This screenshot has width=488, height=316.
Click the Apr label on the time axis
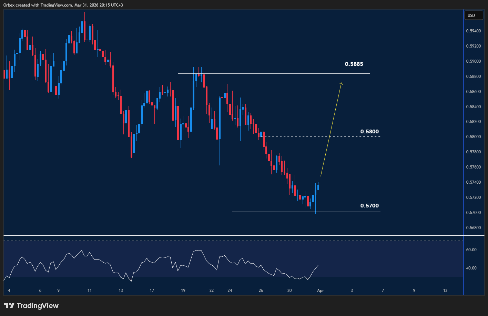point(321,290)
